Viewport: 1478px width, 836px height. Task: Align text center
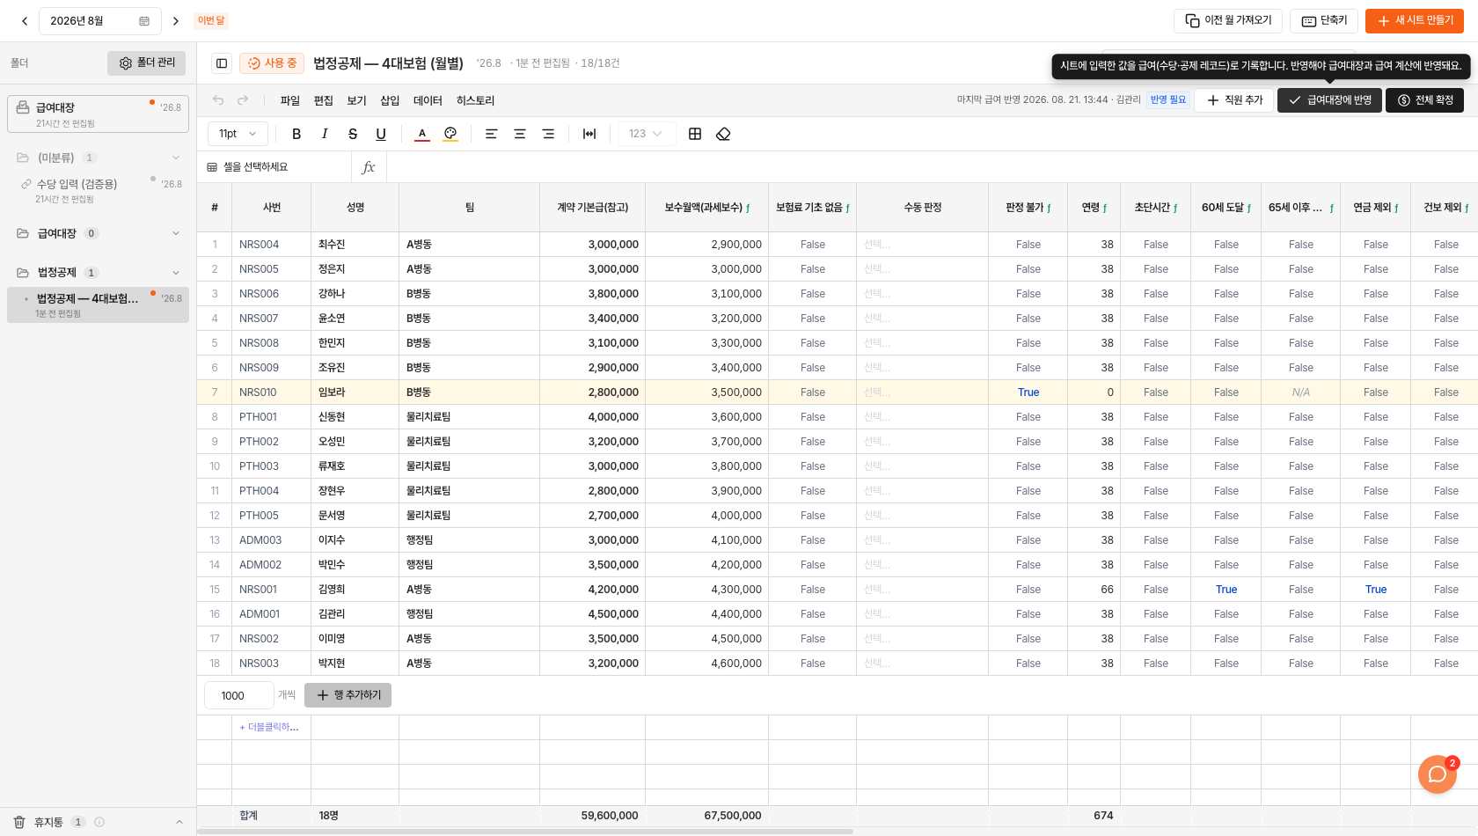point(520,134)
